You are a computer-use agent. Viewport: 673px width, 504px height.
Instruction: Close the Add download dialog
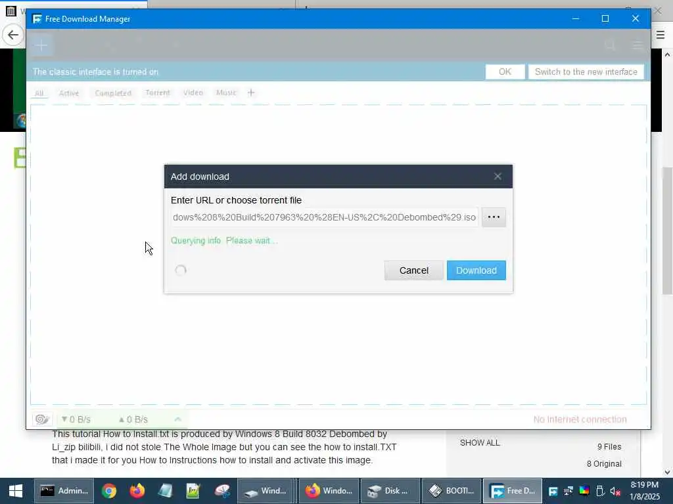(x=498, y=176)
